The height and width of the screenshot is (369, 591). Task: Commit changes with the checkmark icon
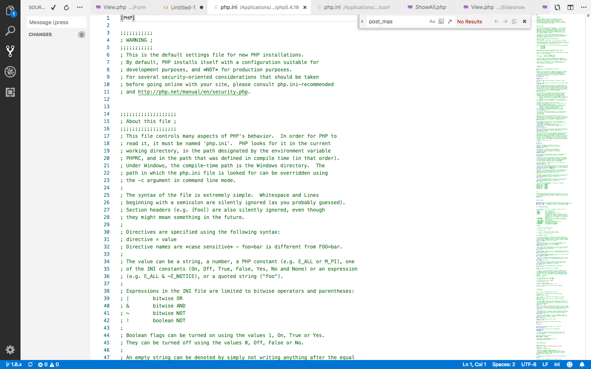tap(53, 7)
